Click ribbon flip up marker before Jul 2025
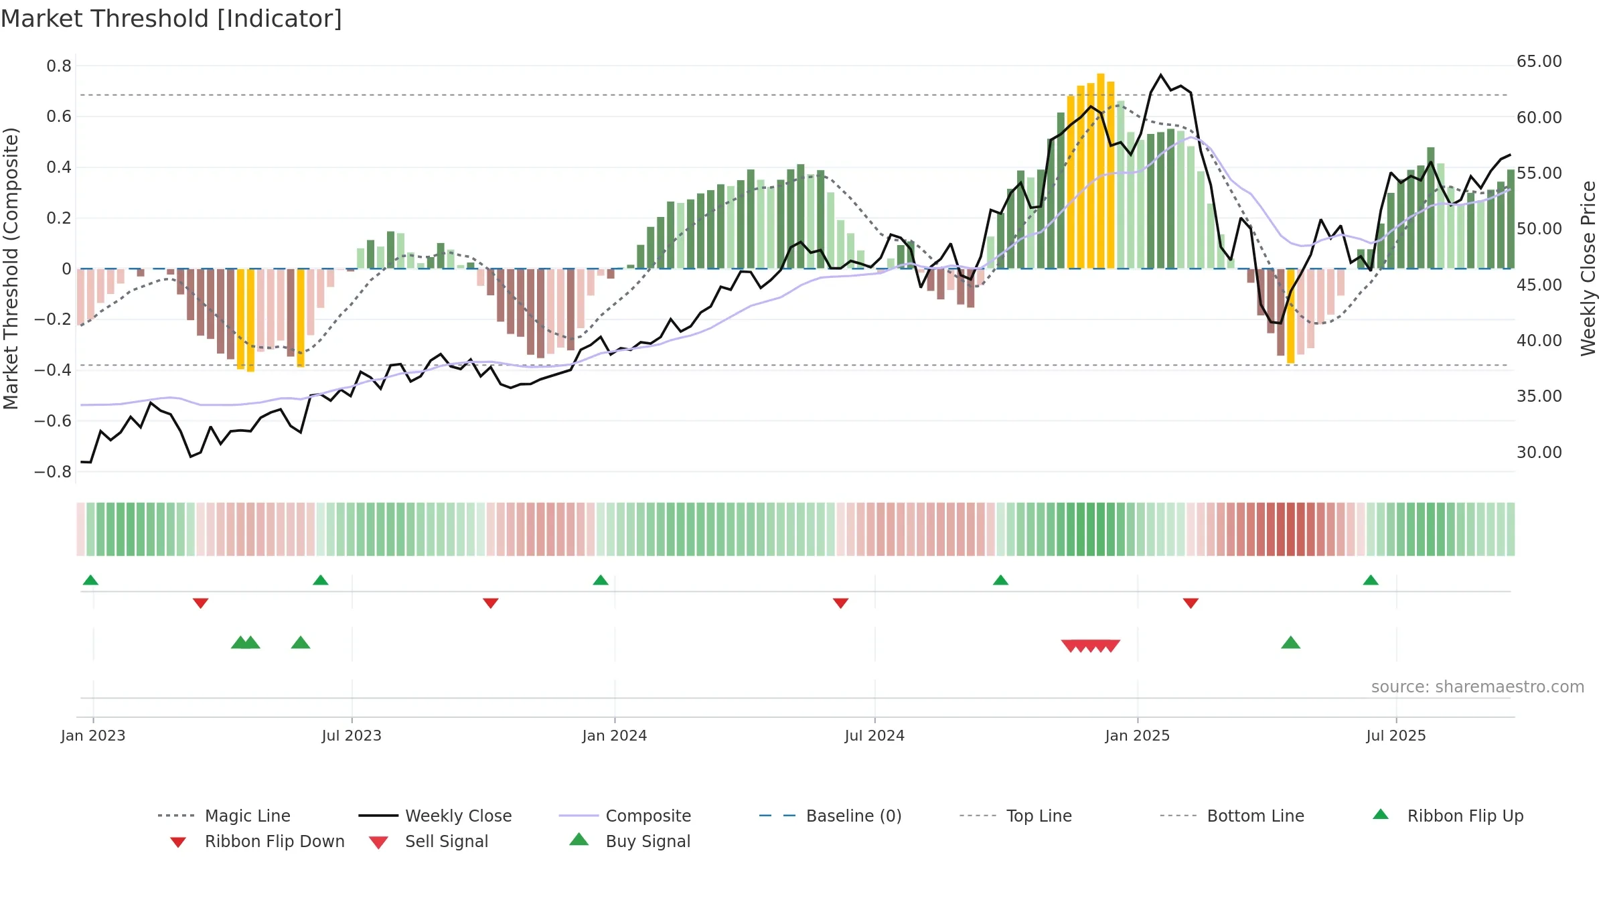Screen dimensions: 1607x904 pyautogui.click(x=1371, y=580)
